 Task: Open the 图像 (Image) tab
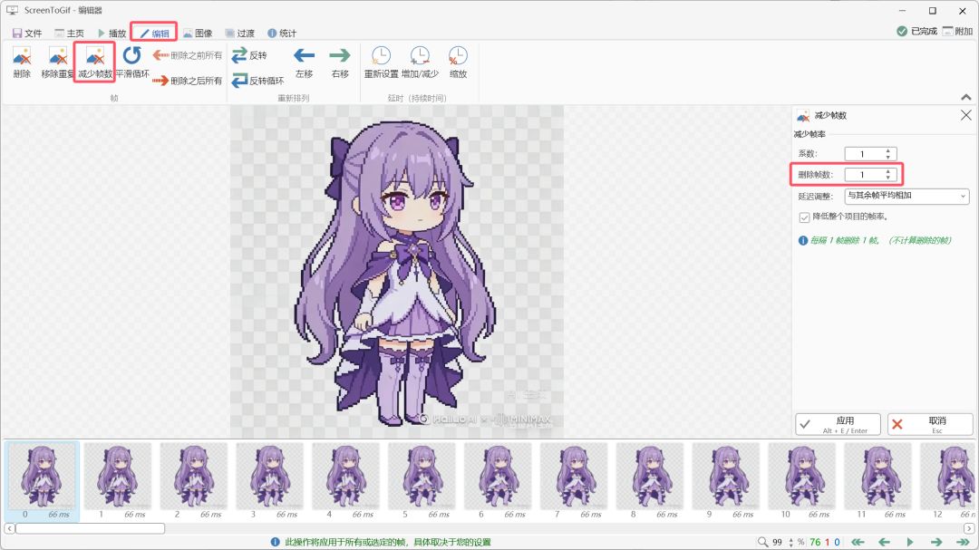click(198, 34)
